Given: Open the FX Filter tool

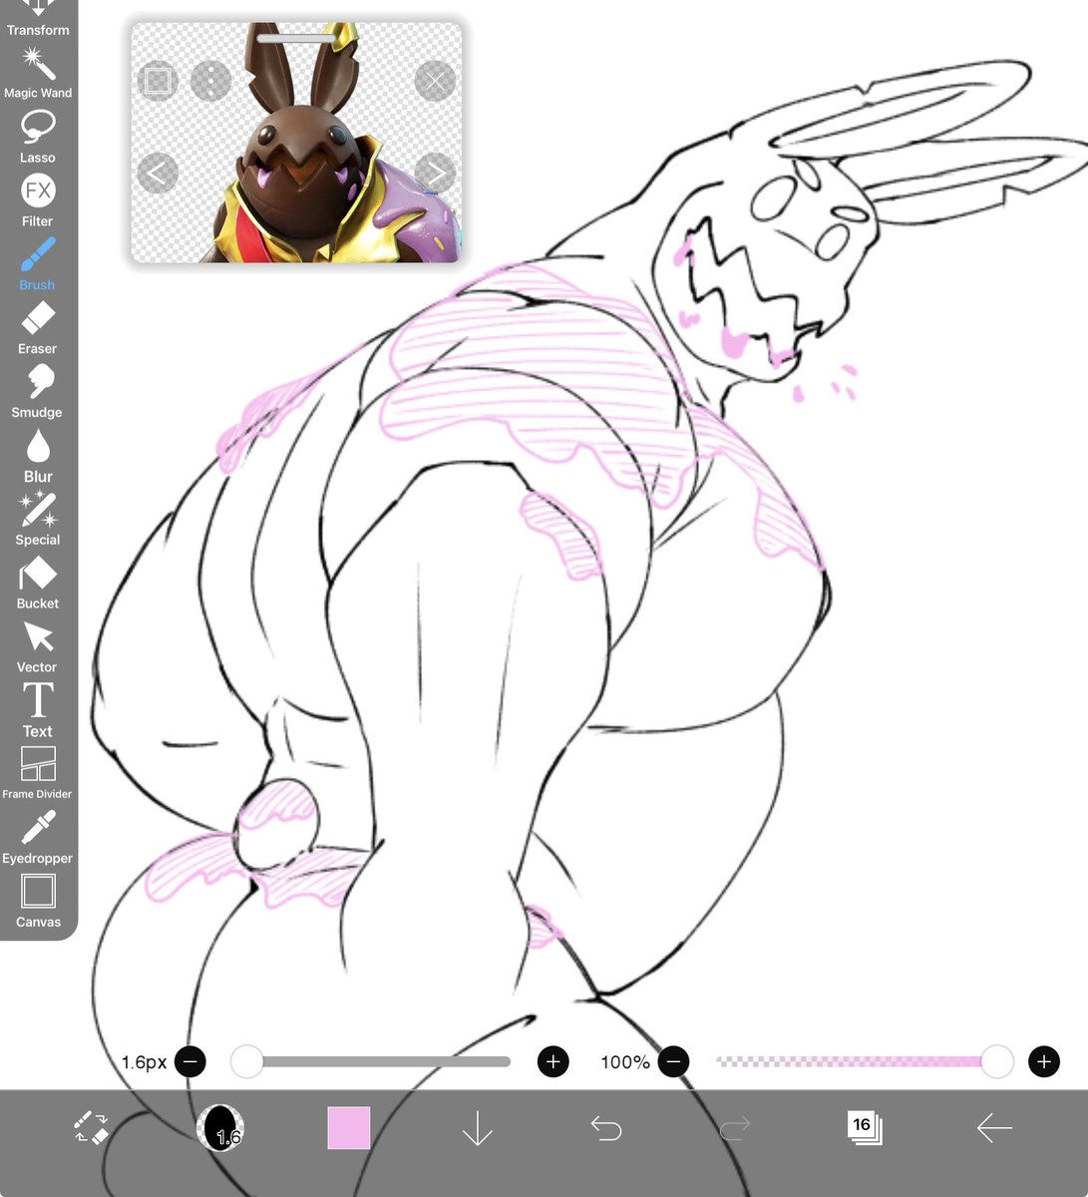Looking at the screenshot, I should point(38,199).
